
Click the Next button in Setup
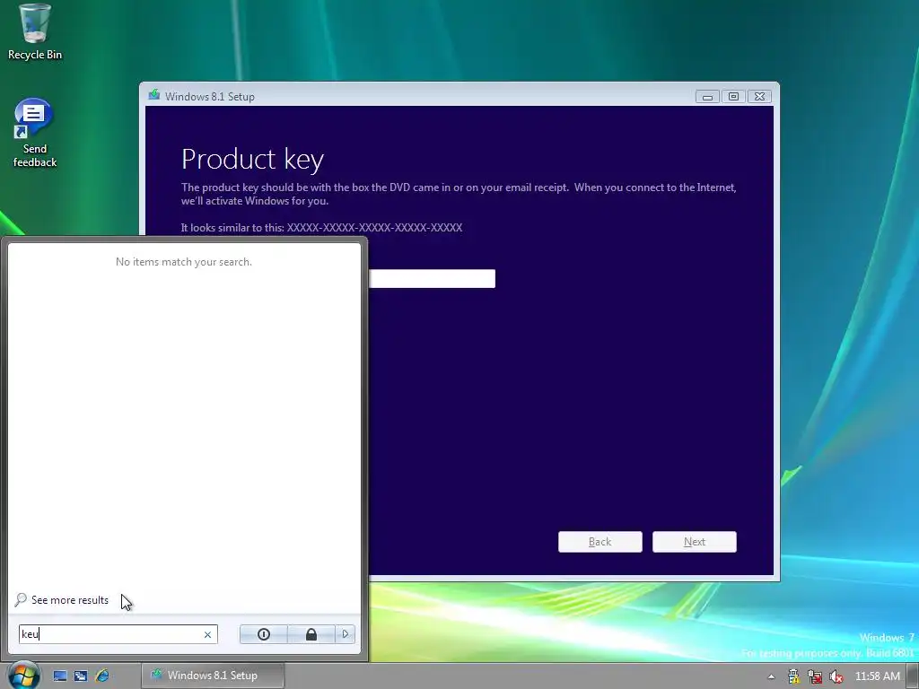(695, 542)
